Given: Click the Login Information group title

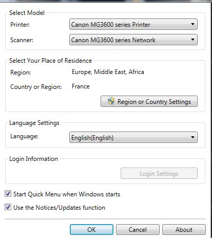Looking at the screenshot, I should [33, 159].
